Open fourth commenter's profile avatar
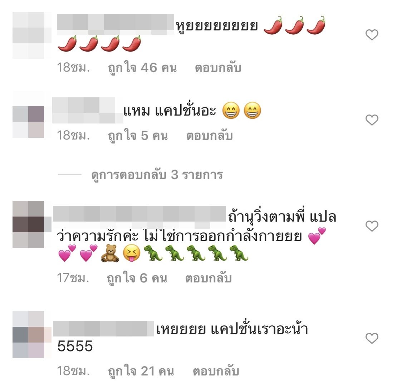Screen dimensions: 402x388 click(28, 334)
